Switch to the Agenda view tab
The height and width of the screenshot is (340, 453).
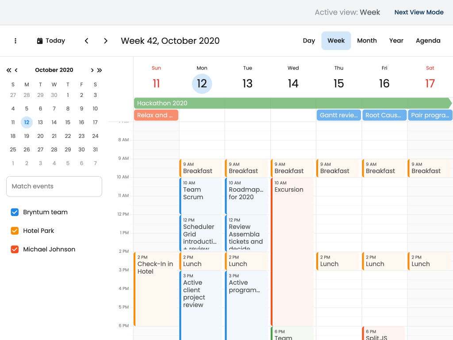tap(428, 41)
